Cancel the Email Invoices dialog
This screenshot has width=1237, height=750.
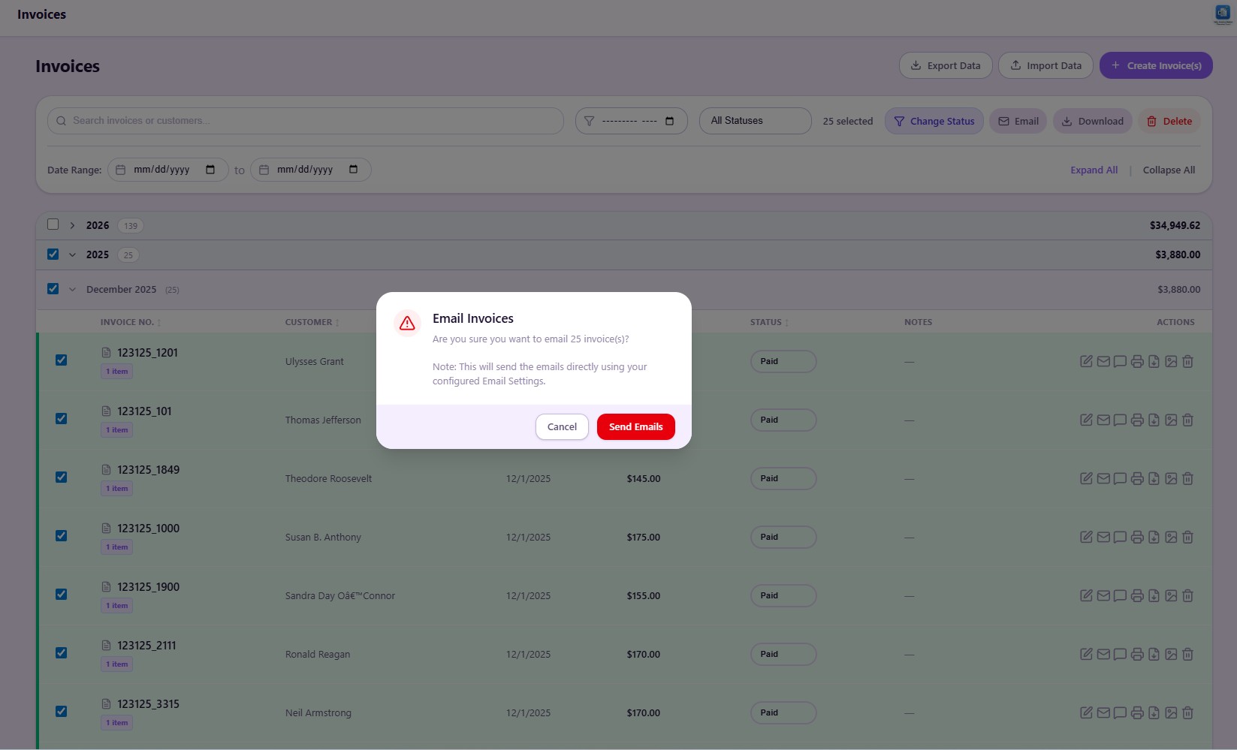[x=561, y=426]
